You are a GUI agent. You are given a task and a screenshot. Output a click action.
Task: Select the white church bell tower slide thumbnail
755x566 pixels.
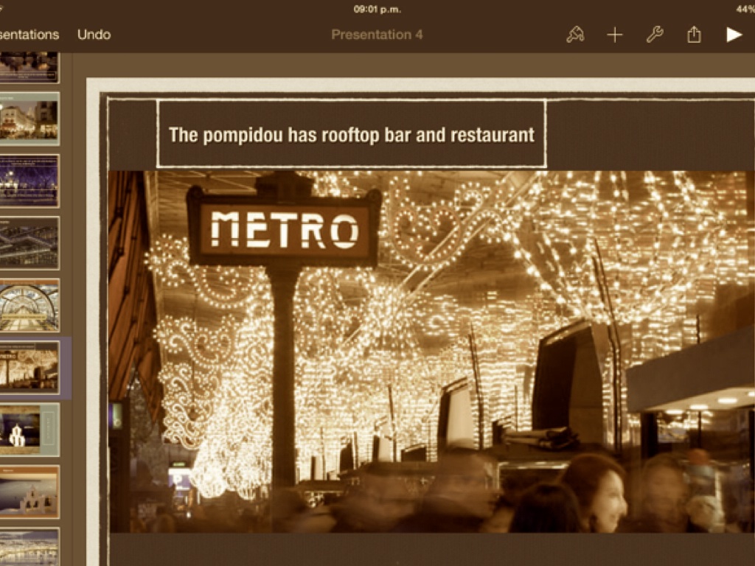pyautogui.click(x=29, y=492)
